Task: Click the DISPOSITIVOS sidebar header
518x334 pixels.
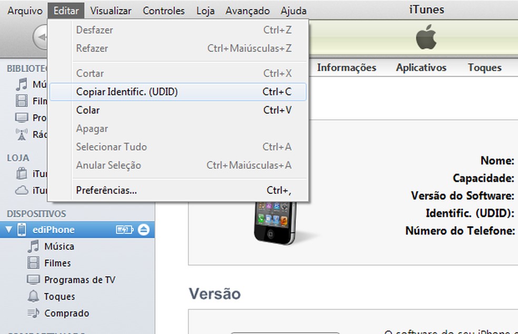Action: pos(36,214)
